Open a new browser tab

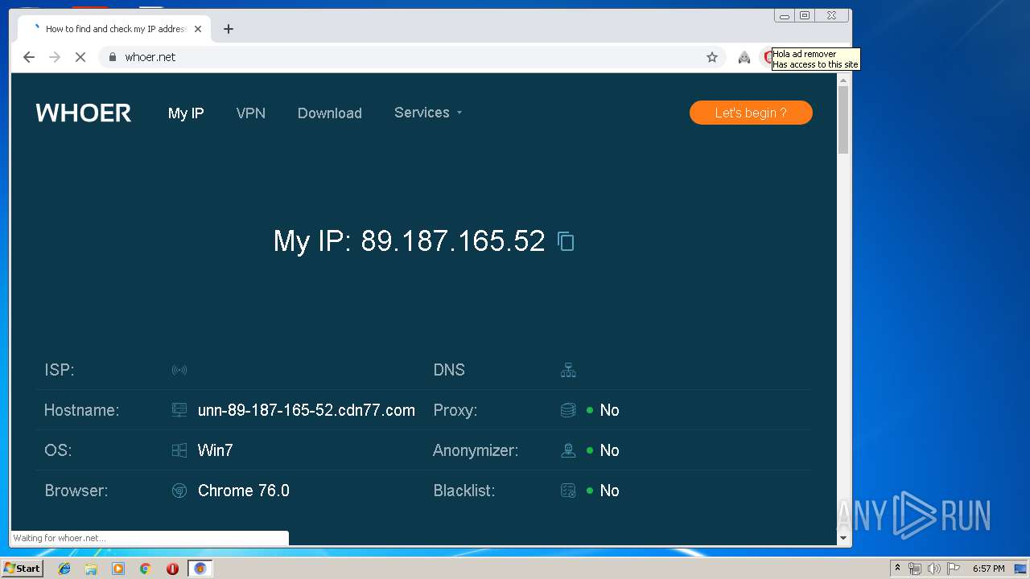[229, 29]
